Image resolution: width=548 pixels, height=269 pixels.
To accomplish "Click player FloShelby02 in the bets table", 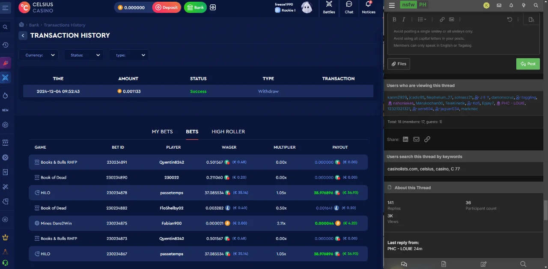I will tap(172, 208).
